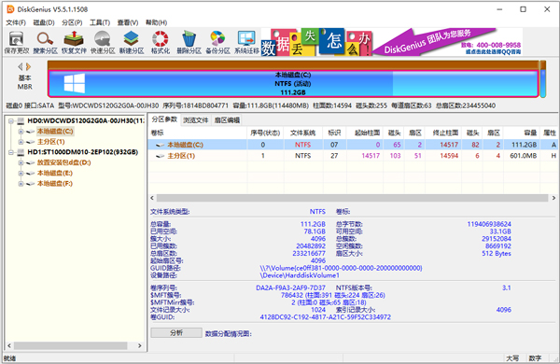
Task: Select the Format (格式化) toolbar icon
Action: coord(160,42)
